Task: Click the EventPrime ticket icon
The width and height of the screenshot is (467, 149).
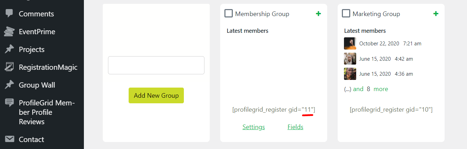Action: point(9,32)
